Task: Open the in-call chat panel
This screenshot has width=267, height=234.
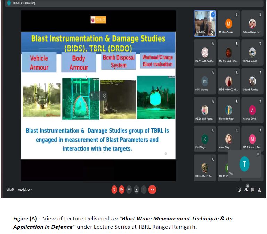Action: tap(253, 190)
